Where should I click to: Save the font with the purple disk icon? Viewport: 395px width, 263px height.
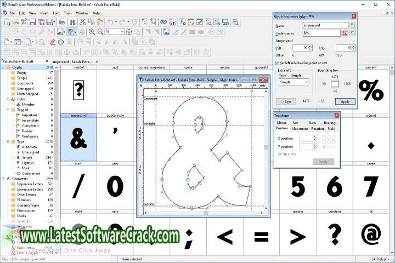point(32,22)
